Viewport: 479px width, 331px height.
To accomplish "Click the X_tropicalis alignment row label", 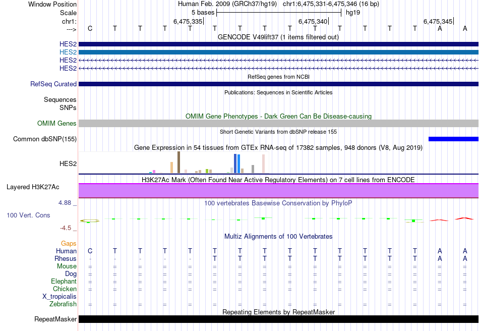I will click(59, 297).
